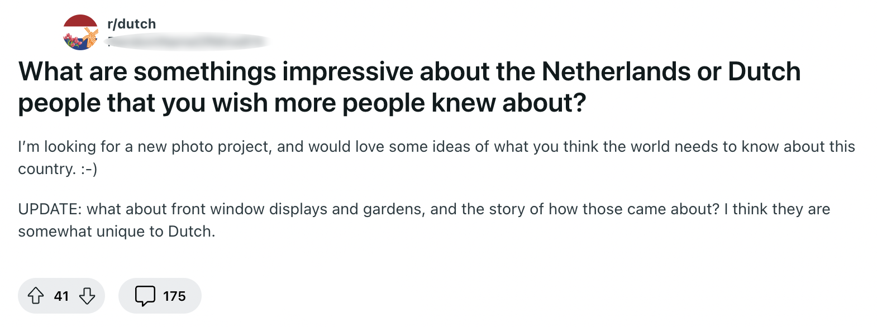Open the r/dutch community page
Image resolution: width=877 pixels, height=327 pixels.
pyautogui.click(x=131, y=23)
